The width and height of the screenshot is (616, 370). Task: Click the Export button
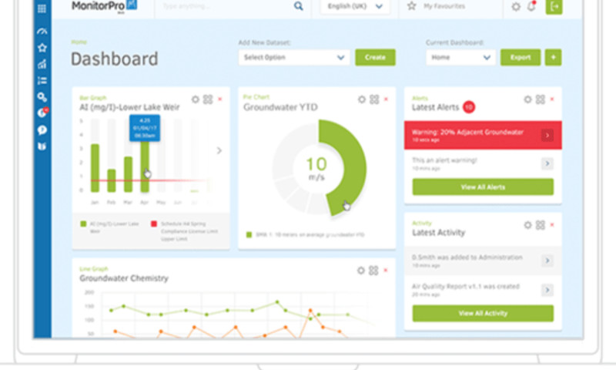521,57
